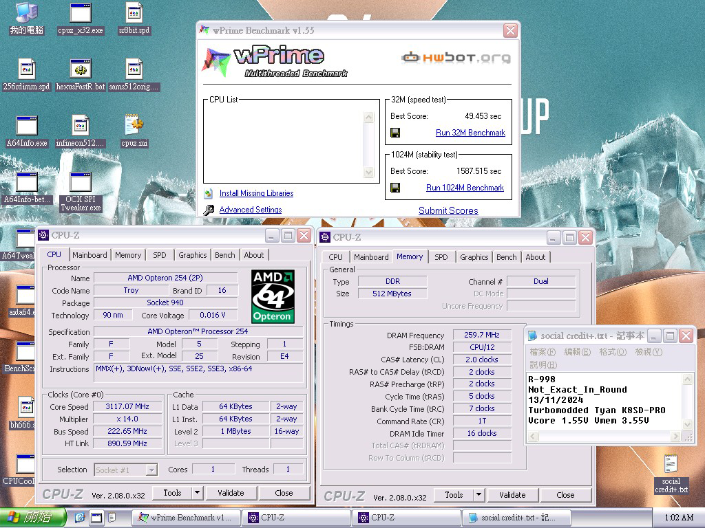Click the wrench icon beside Advanced Settings
The image size is (705, 528).
[208, 210]
